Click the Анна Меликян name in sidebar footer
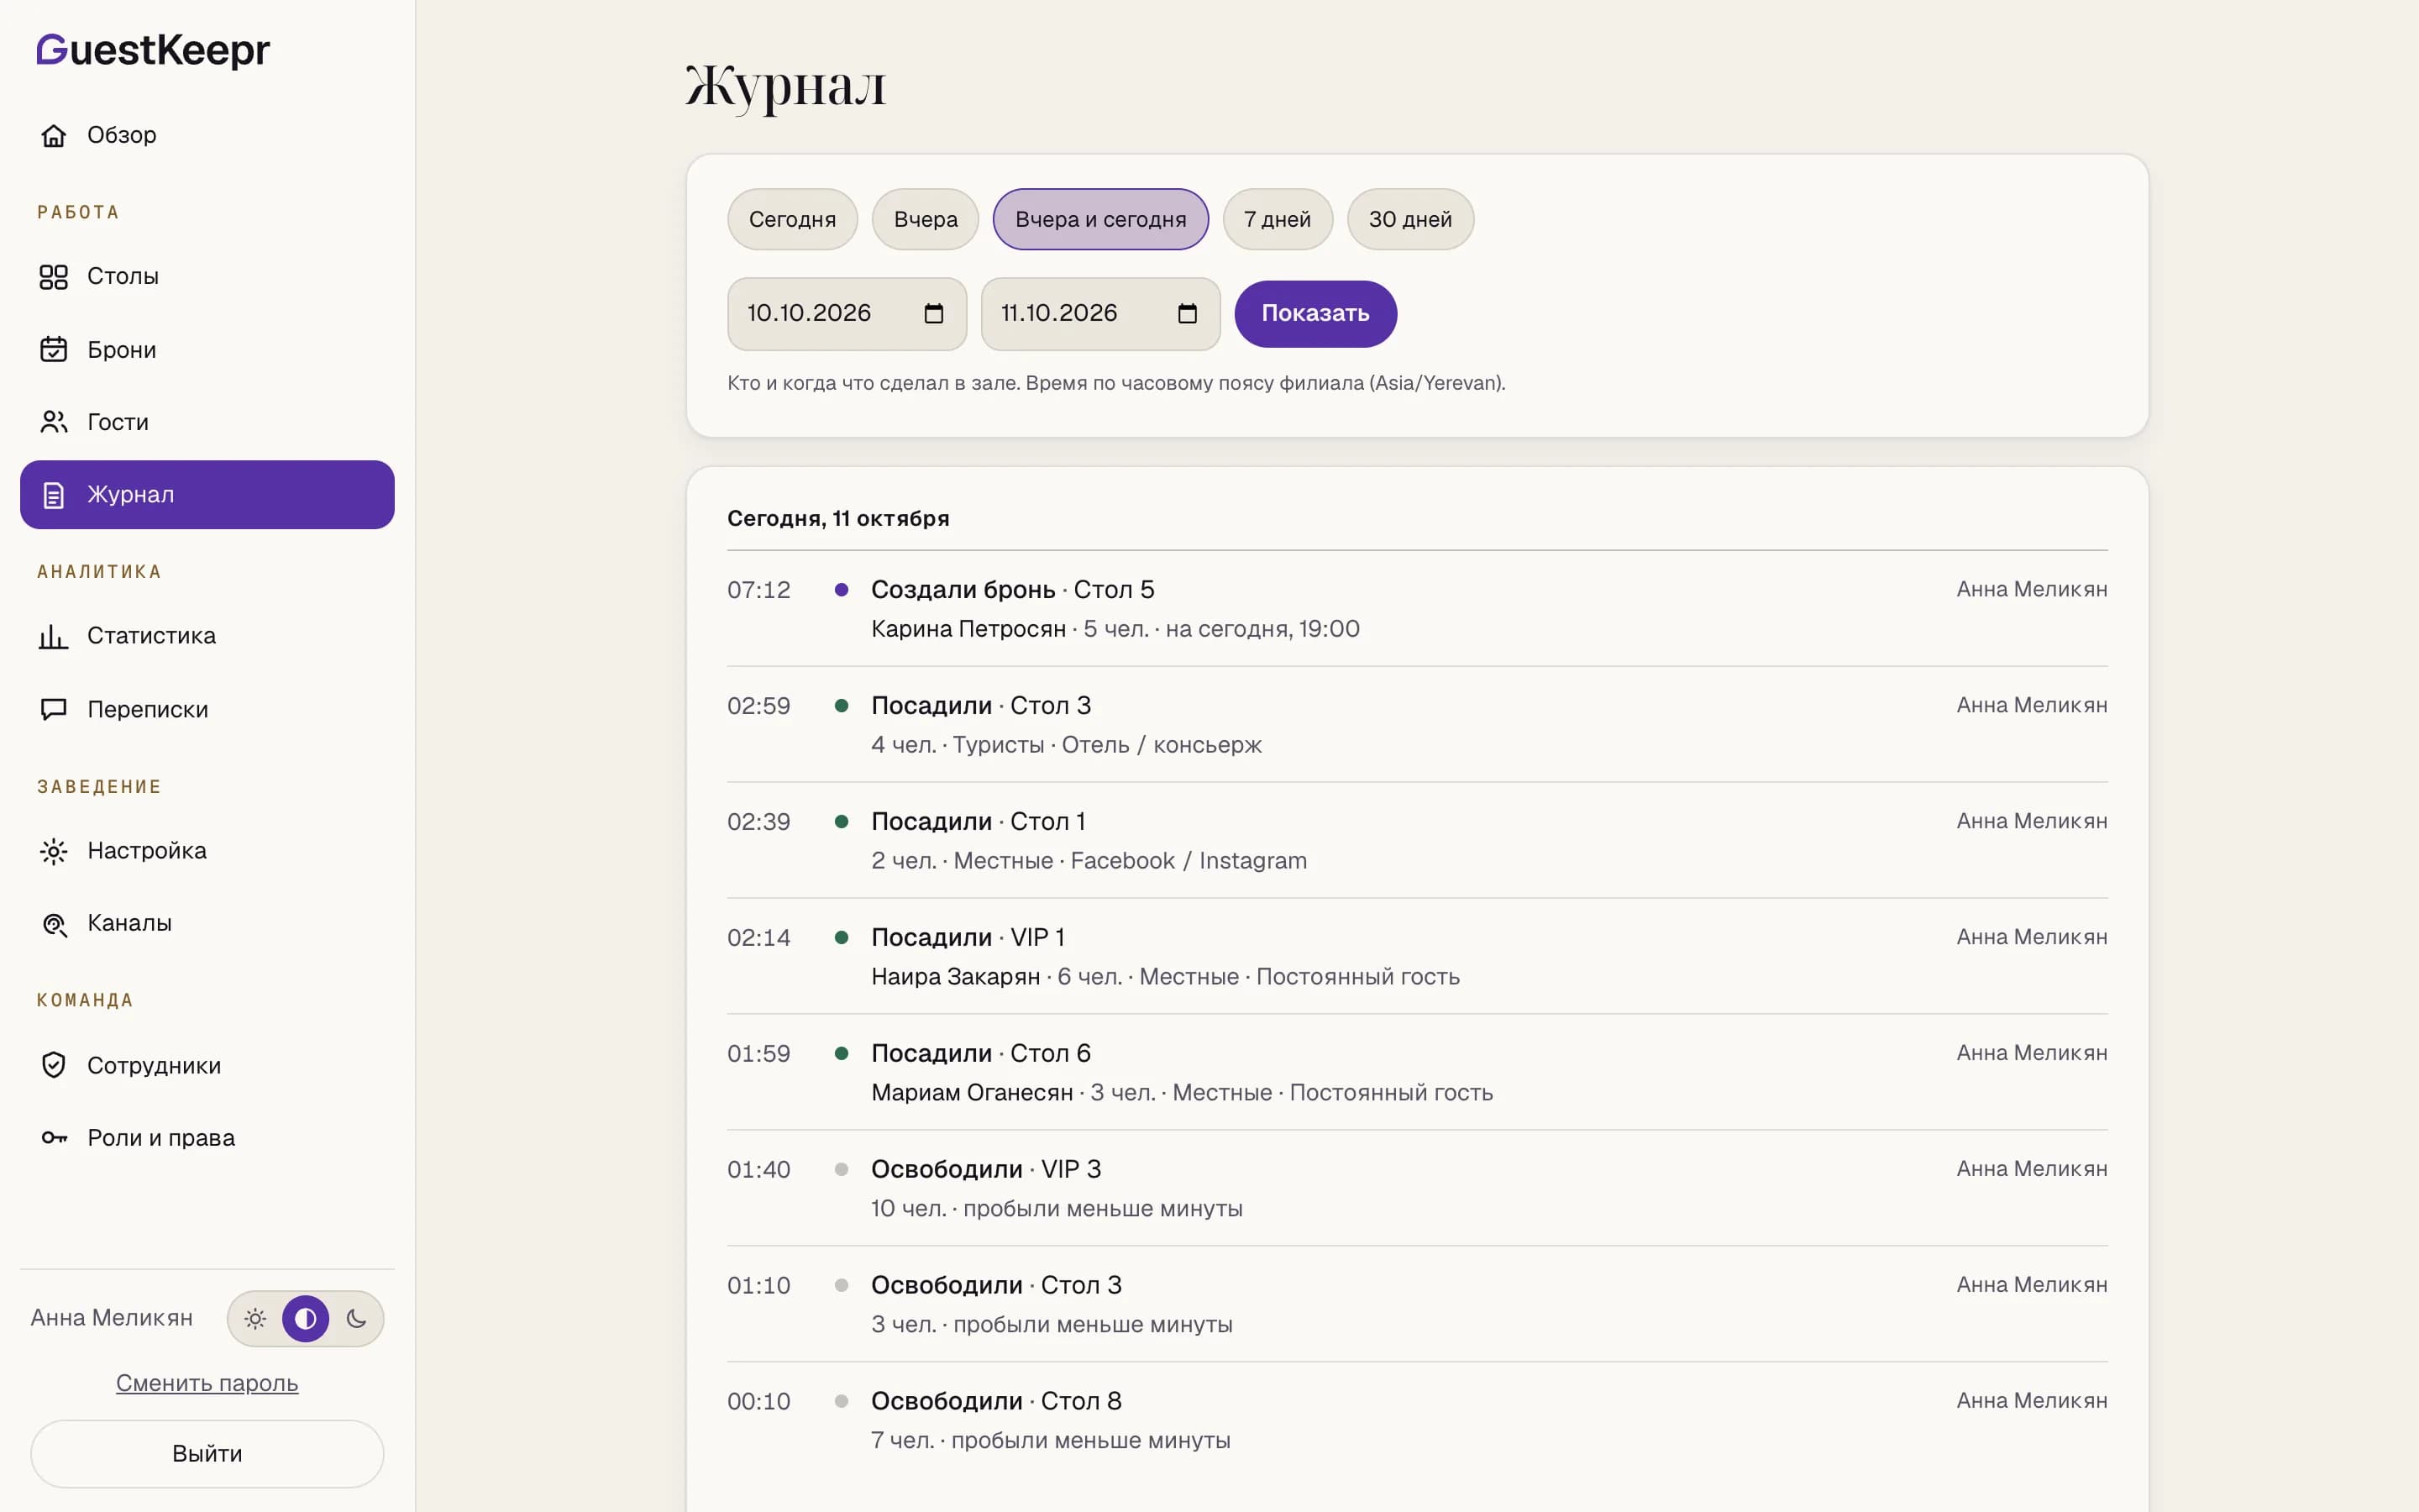This screenshot has width=2419, height=1512. point(112,1318)
